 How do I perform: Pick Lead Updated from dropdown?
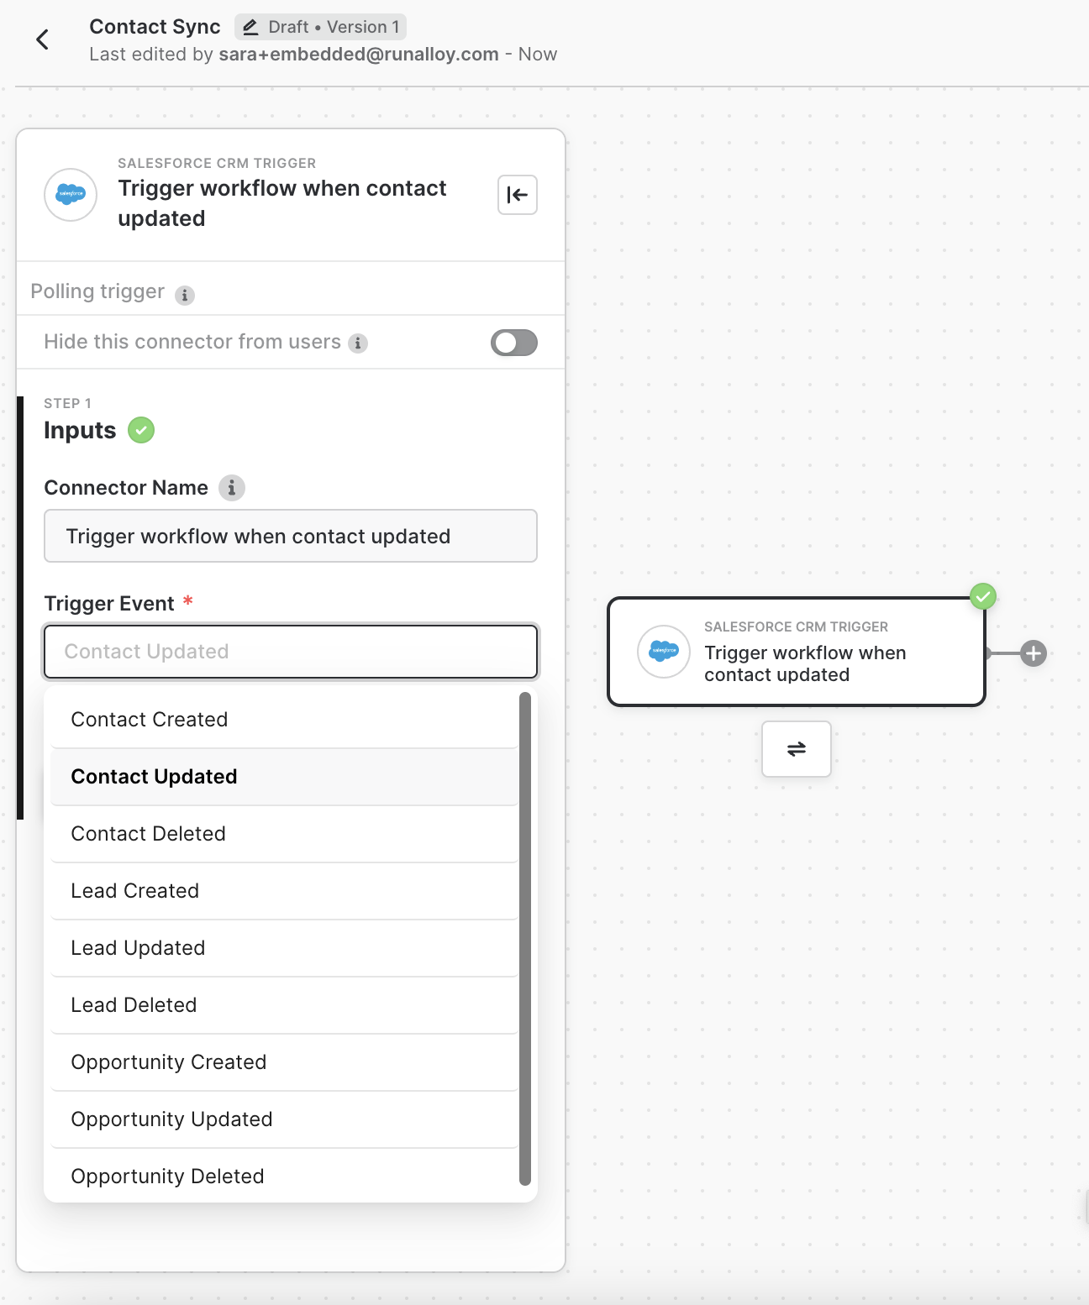[x=138, y=948]
